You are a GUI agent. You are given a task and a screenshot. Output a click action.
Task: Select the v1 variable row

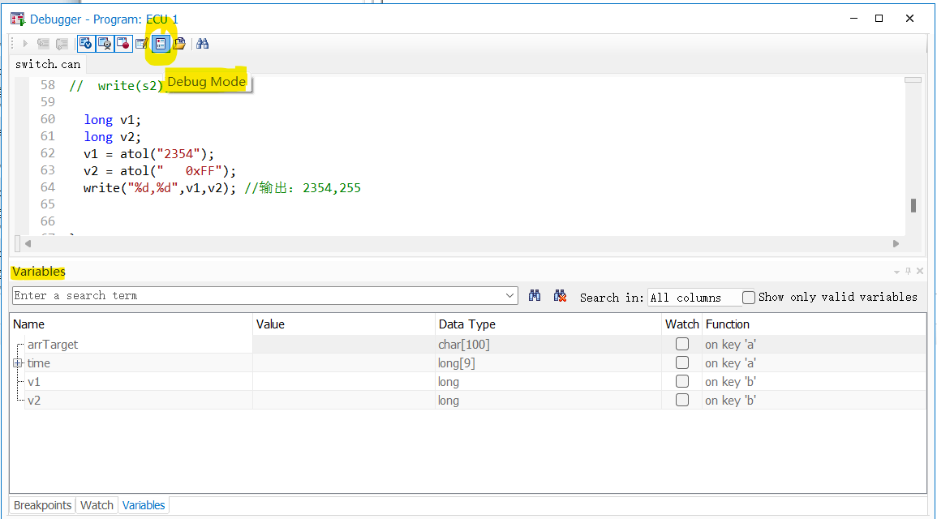(x=469, y=382)
